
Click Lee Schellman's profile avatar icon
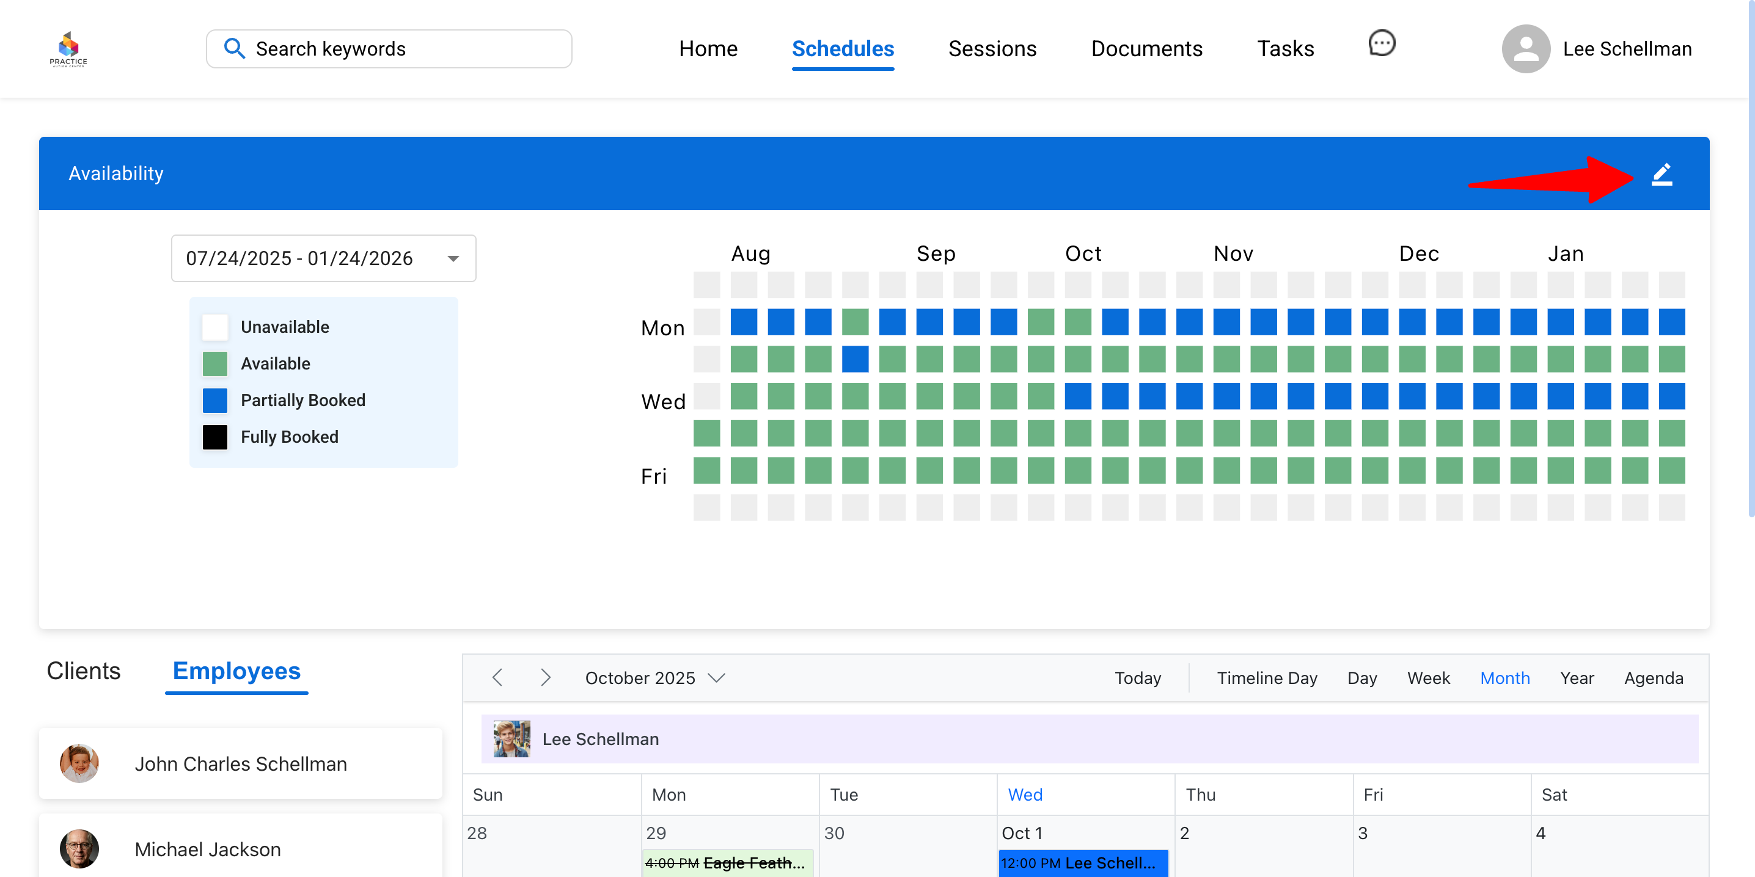pos(1525,48)
